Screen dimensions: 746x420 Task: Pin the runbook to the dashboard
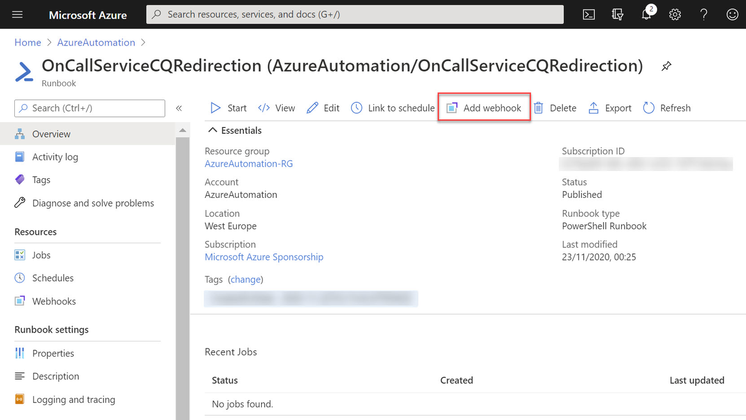666,67
